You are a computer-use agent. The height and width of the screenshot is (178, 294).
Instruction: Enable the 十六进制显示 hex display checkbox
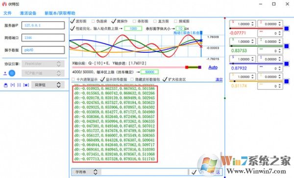73,79
